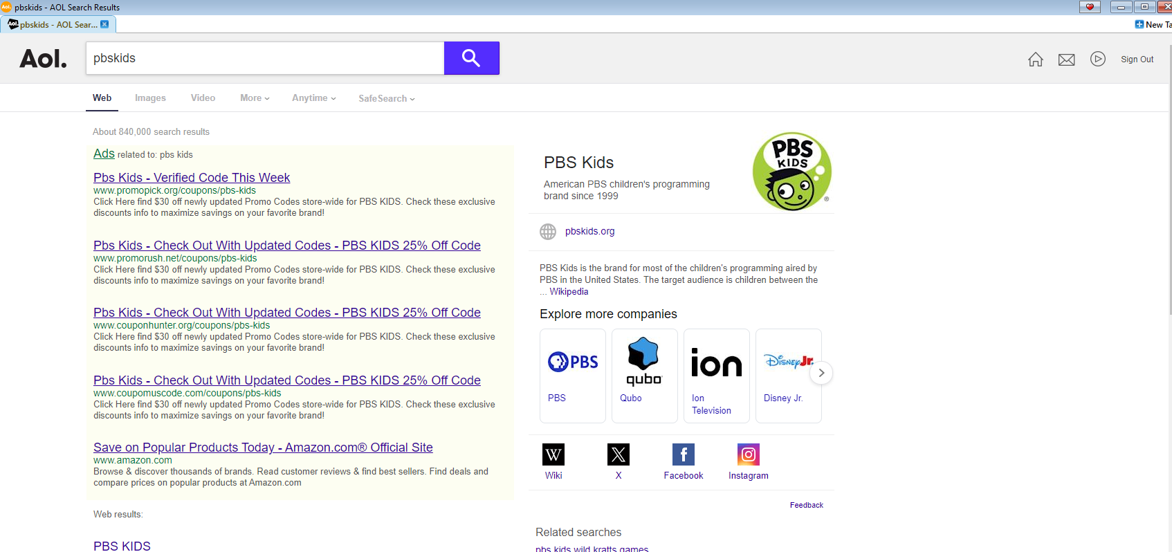
Task: Expand the SafeSearch dropdown
Action: (x=386, y=98)
